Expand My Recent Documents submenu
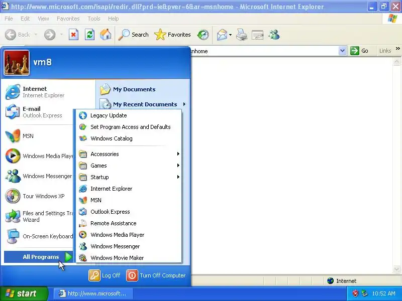This screenshot has height=301, width=402. tap(143, 104)
